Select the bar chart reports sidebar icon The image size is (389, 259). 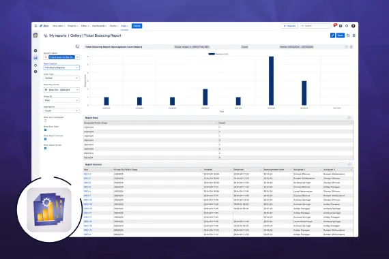coord(35,58)
